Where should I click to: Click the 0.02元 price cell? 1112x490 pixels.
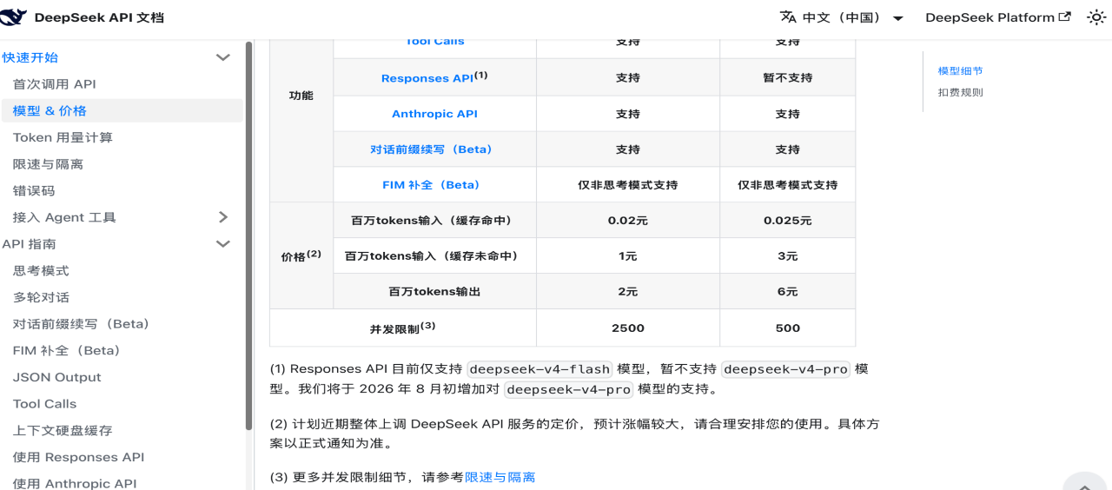[628, 221]
